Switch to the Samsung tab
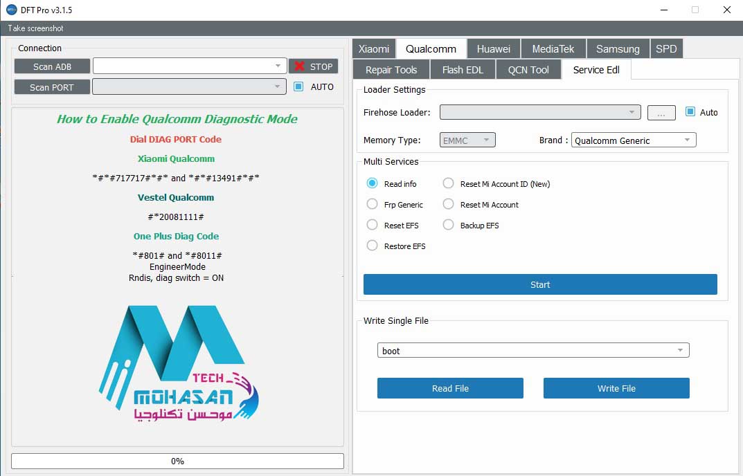 tap(618, 49)
